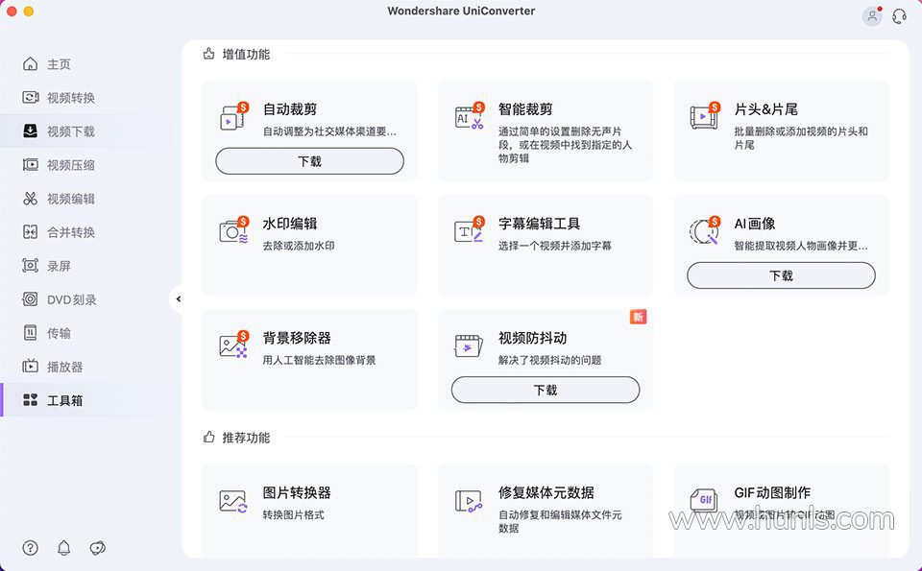Click 片头&片尾 card title
Screen dimensions: 922x571
[x=765, y=109]
